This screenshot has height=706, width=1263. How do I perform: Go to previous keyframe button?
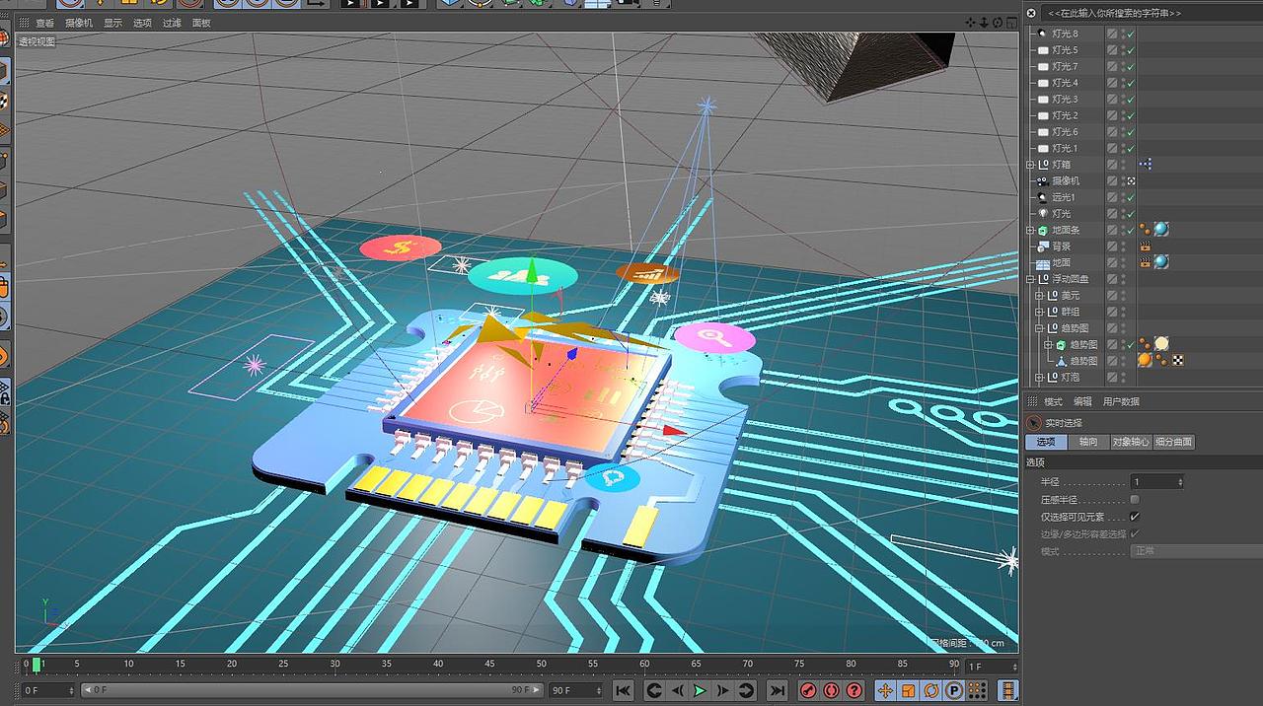[x=653, y=690]
